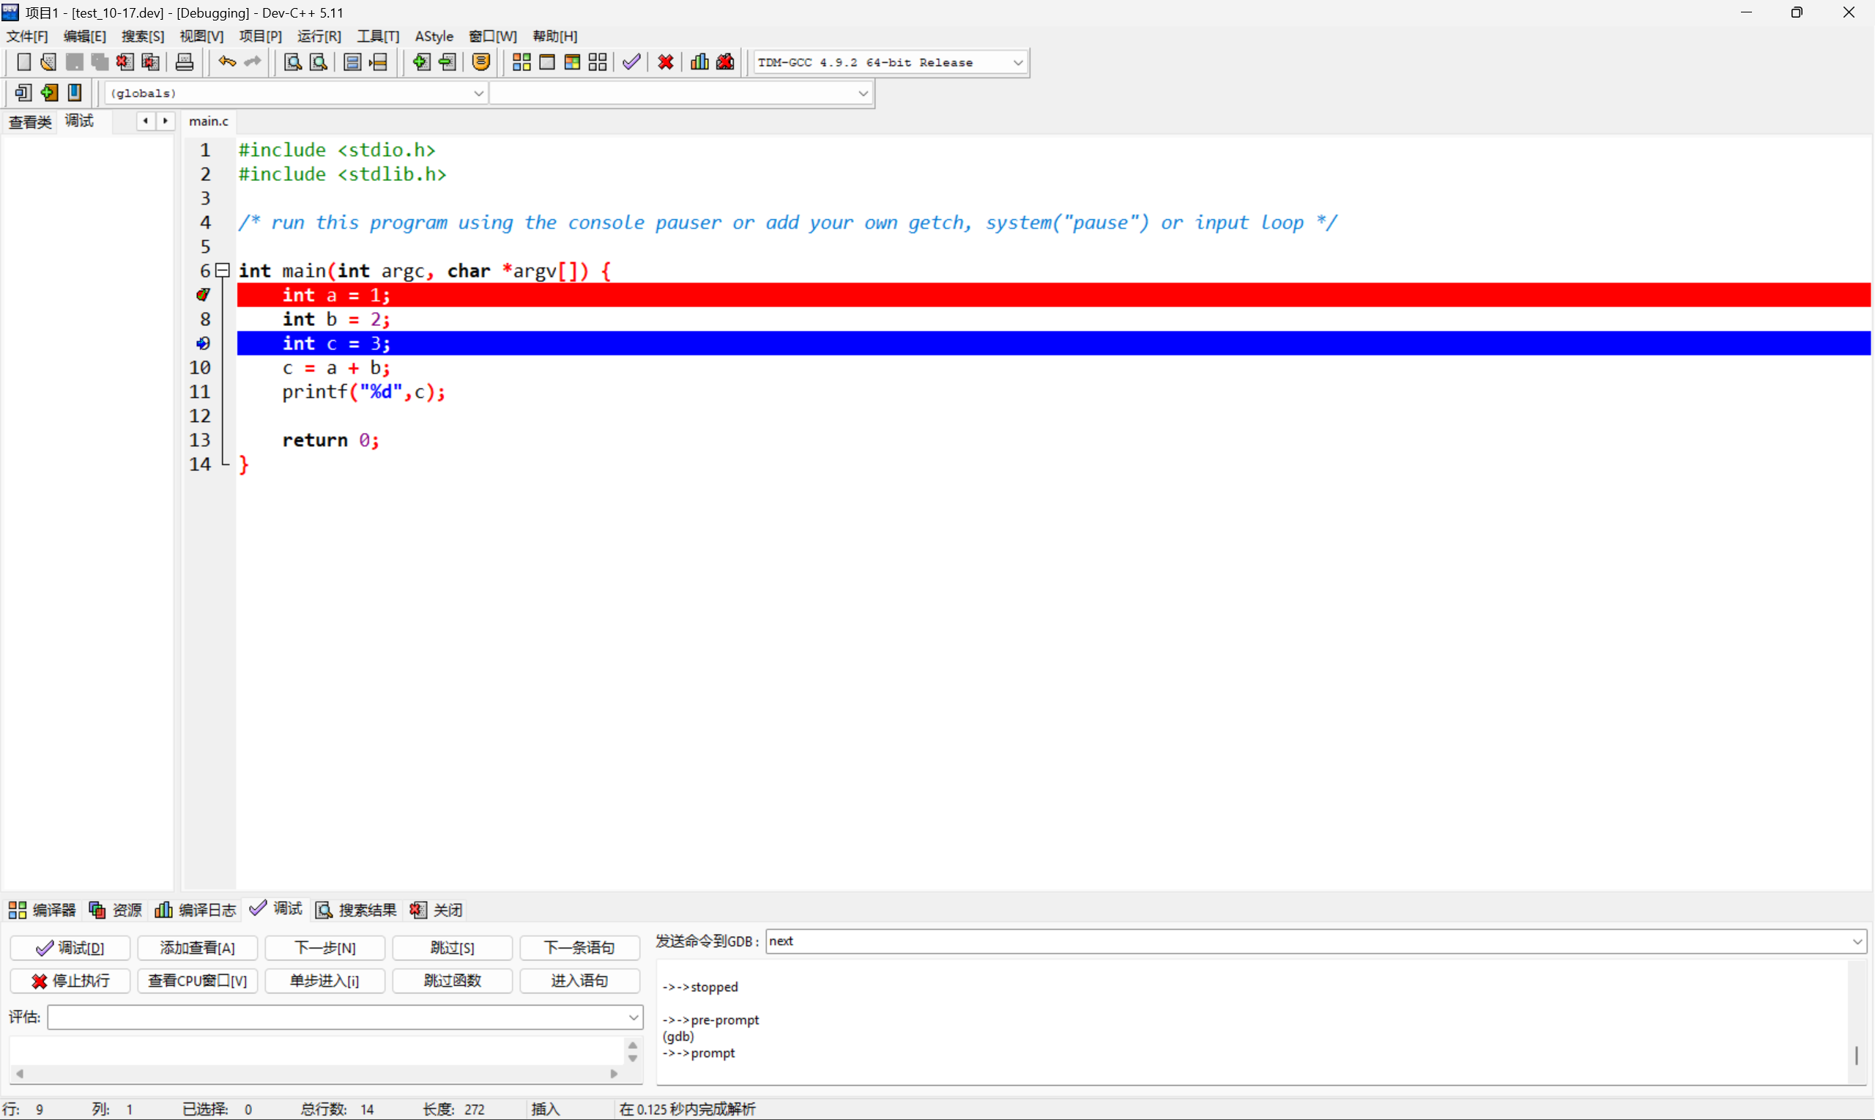Viewport: 1875px width, 1120px height.
Task: Click the Open file toolbar icon
Action: click(48, 62)
